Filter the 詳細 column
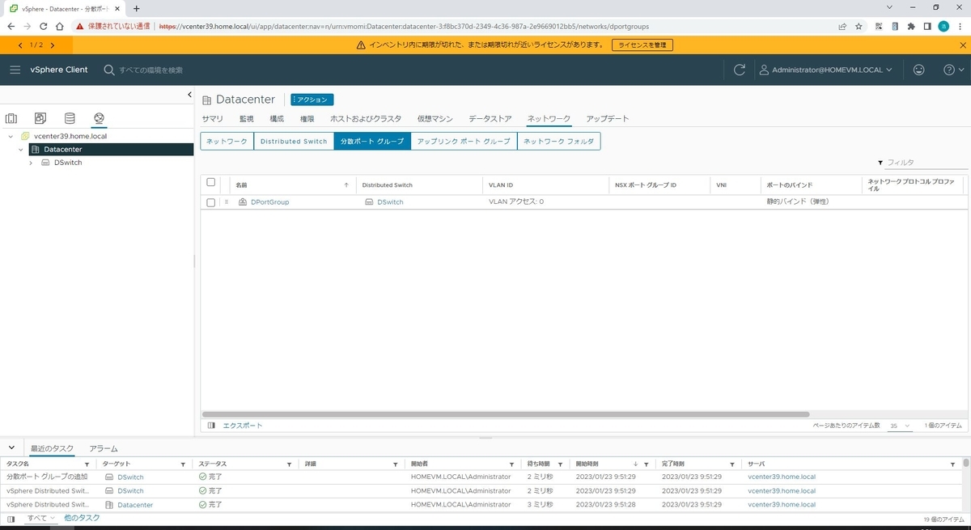Screen dimensions: 971x530 [x=395, y=464]
